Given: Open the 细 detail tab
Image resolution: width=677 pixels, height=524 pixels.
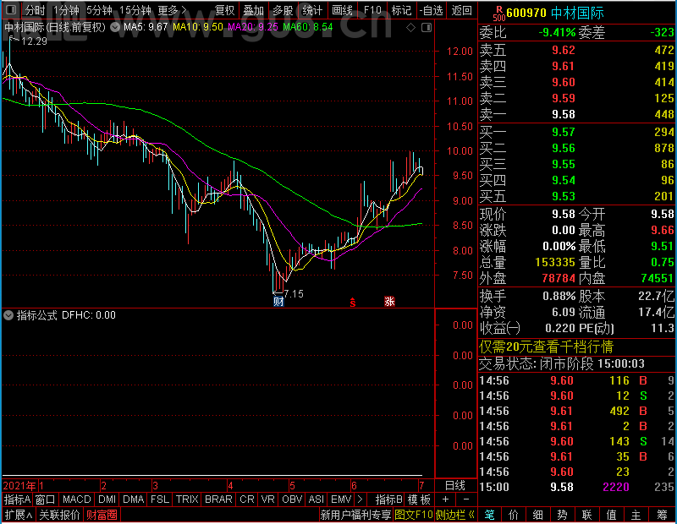Looking at the screenshot, I should click(x=537, y=515).
